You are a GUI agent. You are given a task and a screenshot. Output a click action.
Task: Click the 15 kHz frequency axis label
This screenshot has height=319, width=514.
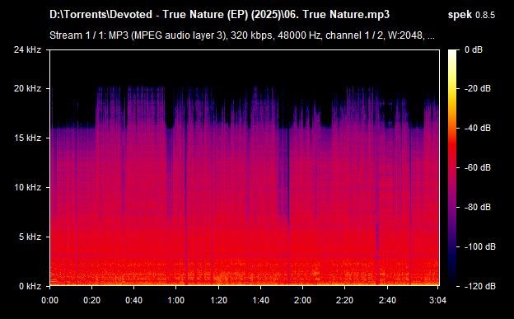click(x=27, y=138)
